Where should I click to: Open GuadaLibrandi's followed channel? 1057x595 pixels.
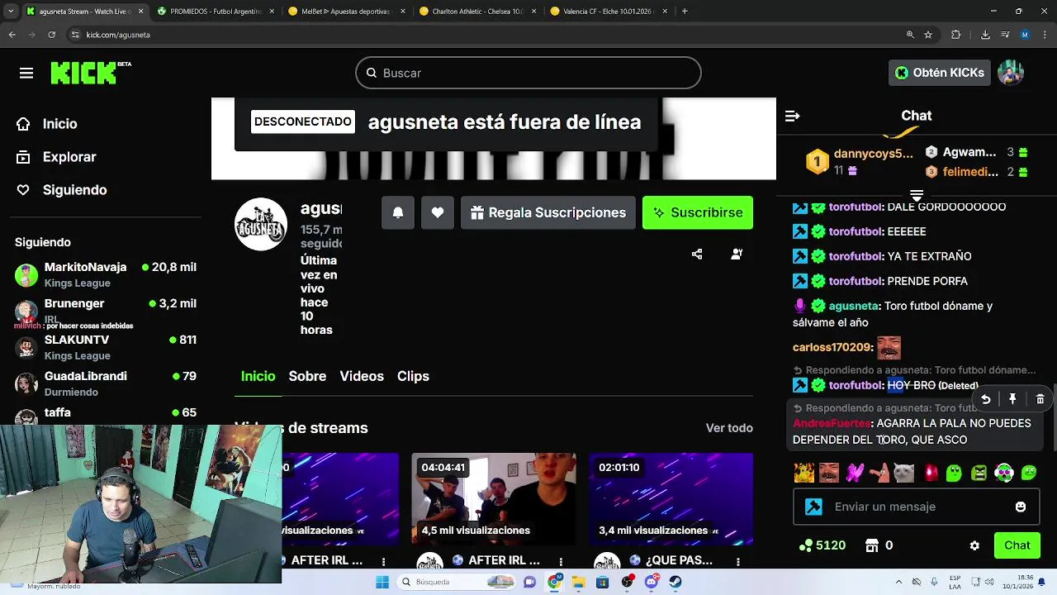tap(106, 383)
